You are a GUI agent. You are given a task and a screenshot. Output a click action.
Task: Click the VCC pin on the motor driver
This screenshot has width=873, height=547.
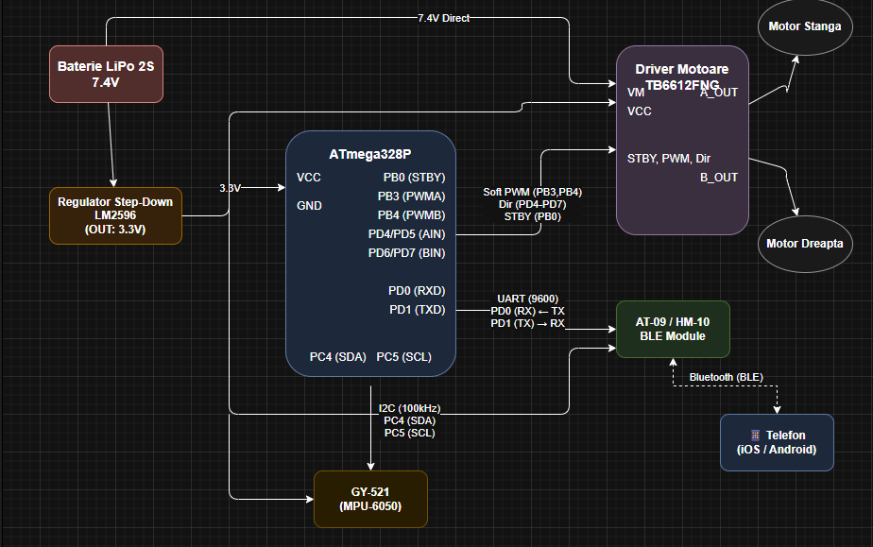(639, 111)
